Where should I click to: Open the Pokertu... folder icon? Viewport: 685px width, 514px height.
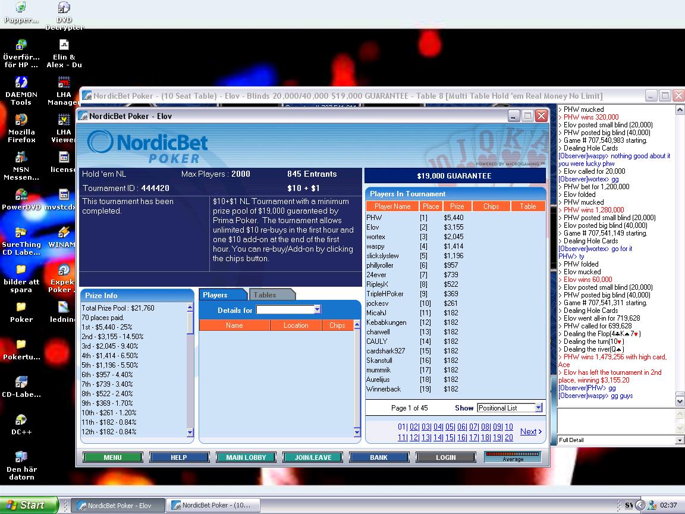(21, 350)
